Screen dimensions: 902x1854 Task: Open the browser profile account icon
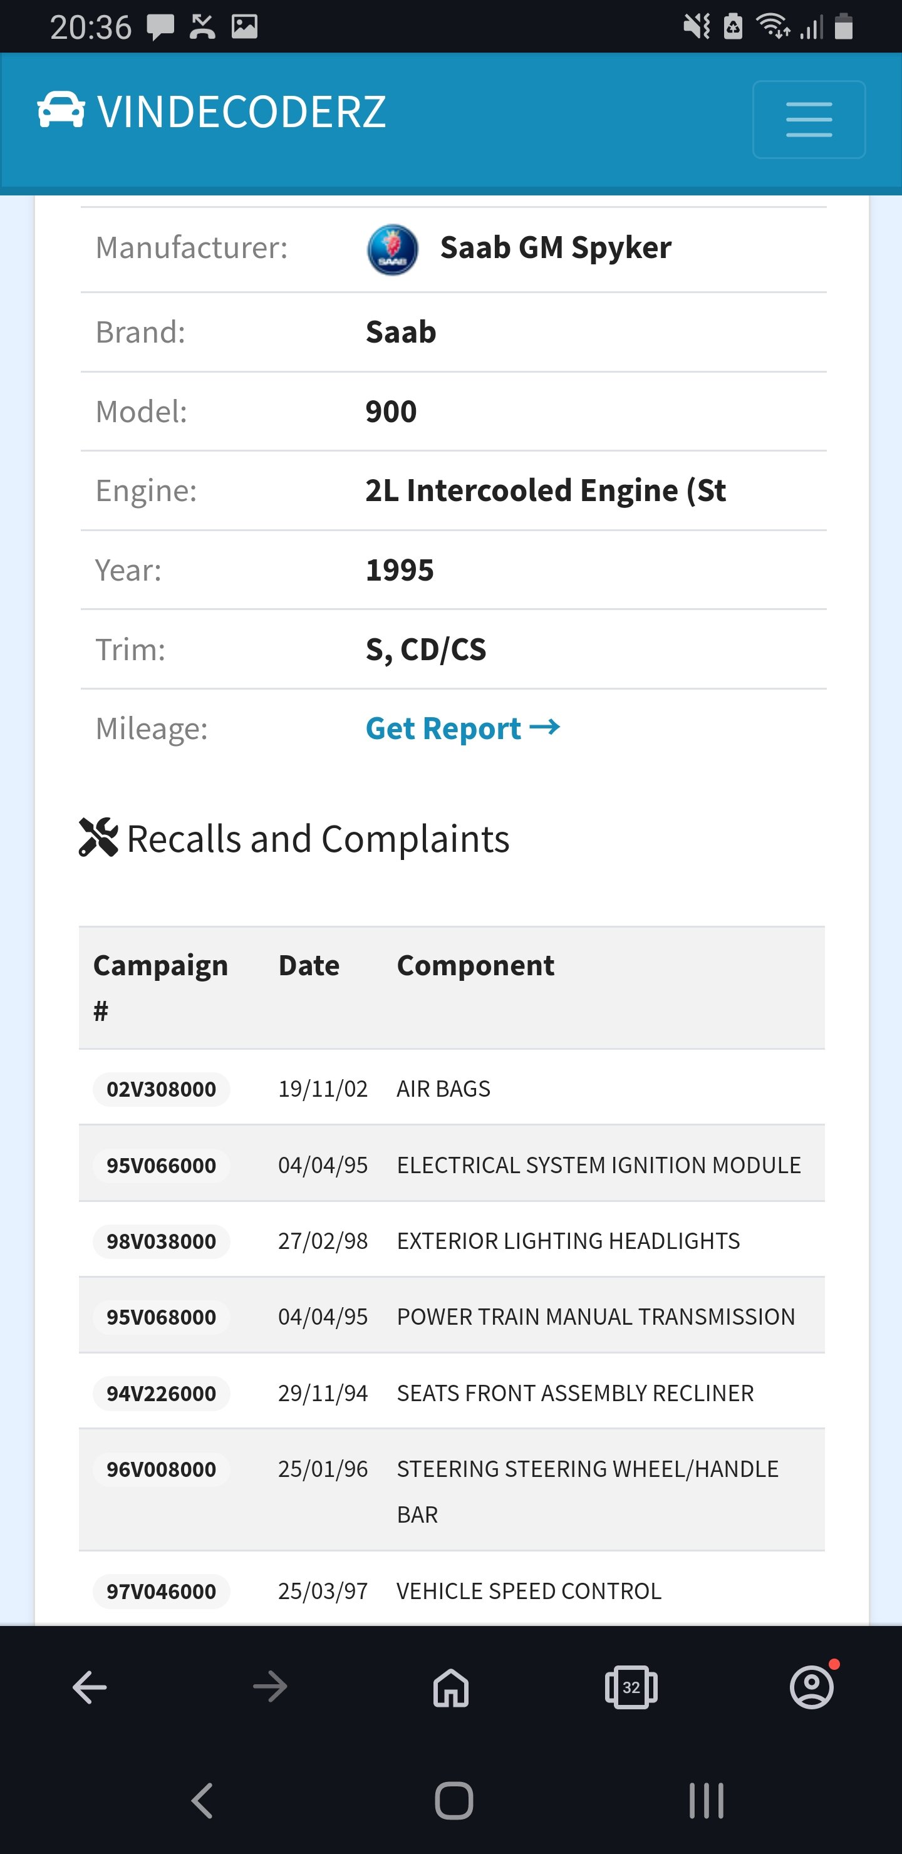812,1686
